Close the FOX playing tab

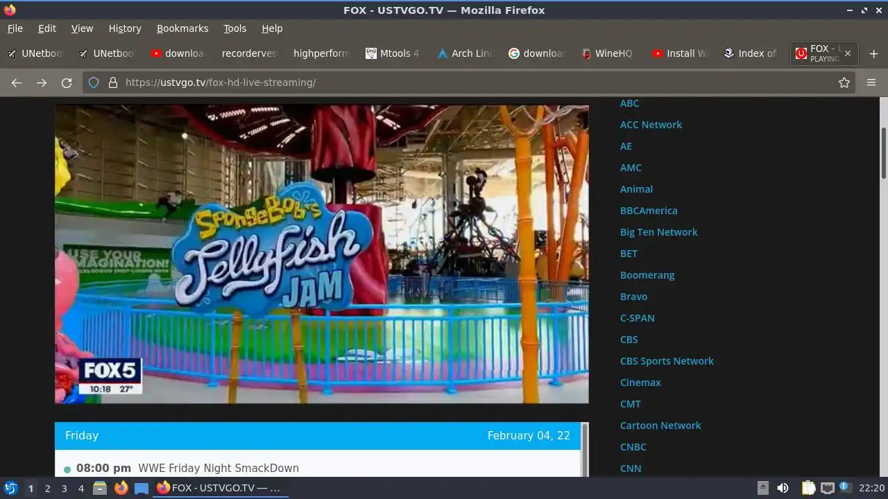(x=848, y=53)
